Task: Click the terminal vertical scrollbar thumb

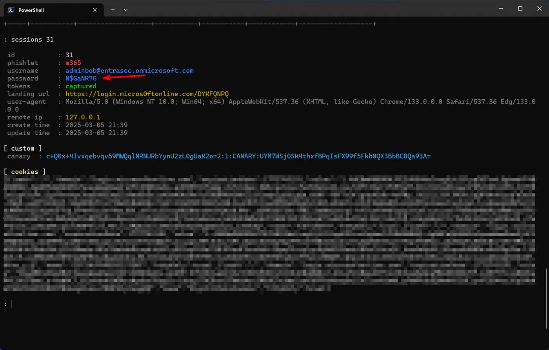Action: (x=547, y=298)
